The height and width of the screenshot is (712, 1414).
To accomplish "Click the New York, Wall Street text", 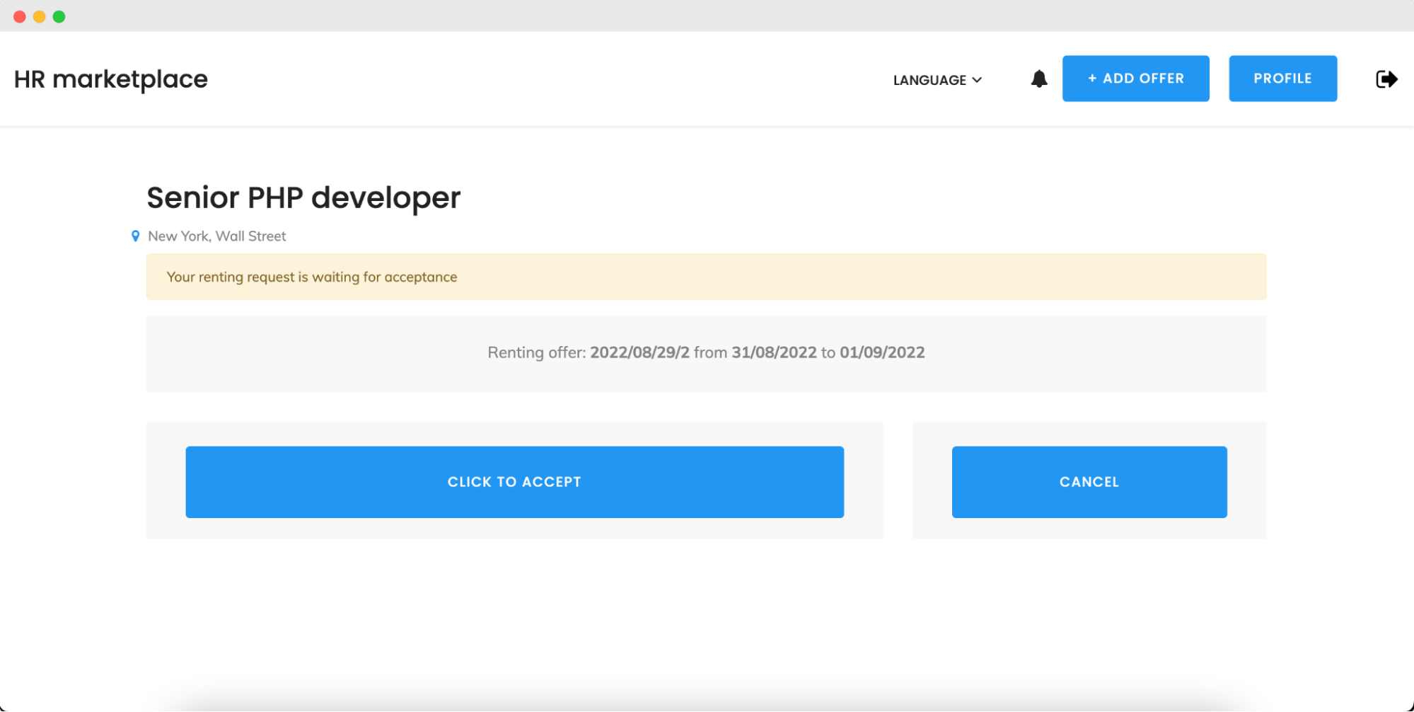I will [216, 236].
